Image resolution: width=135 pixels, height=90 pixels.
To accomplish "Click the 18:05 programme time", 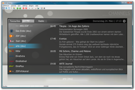I will (53, 51).
